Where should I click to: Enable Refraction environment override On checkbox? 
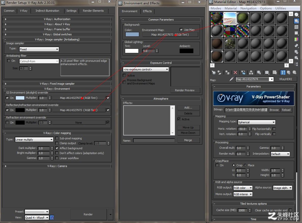pyautogui.click(x=7, y=123)
